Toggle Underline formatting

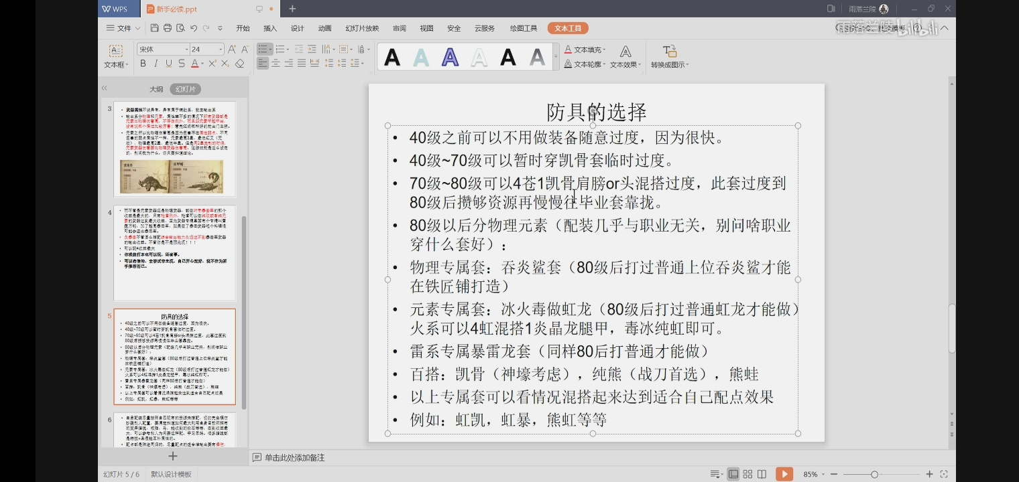(168, 64)
